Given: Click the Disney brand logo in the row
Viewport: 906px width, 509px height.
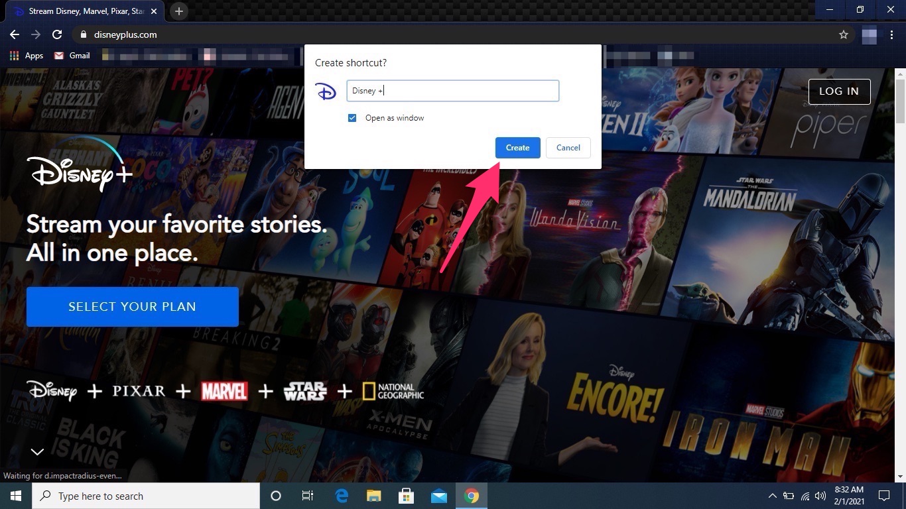Looking at the screenshot, I should (52, 391).
